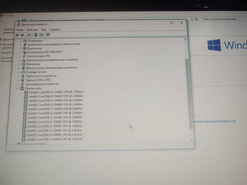
Task: Select the Контроллеры IDE ATA/ATAPI label
Action: (44, 52)
